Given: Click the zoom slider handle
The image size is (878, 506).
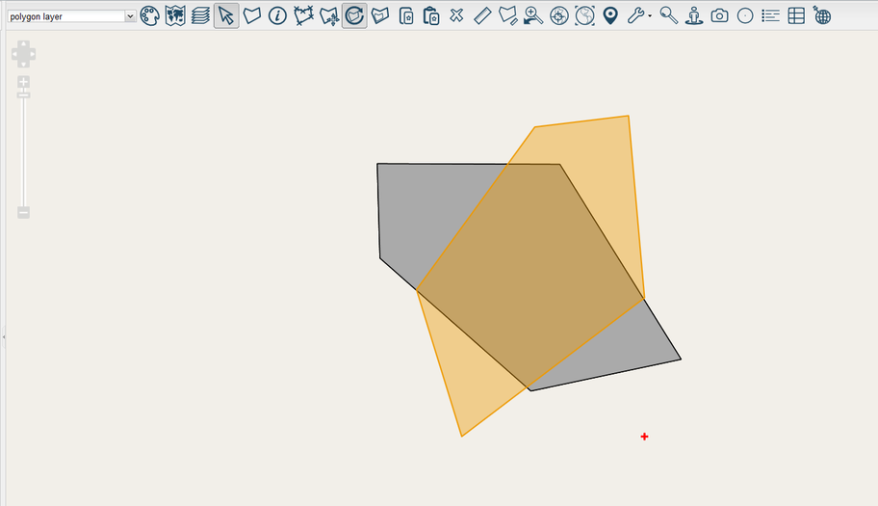Looking at the screenshot, I should [x=23, y=94].
